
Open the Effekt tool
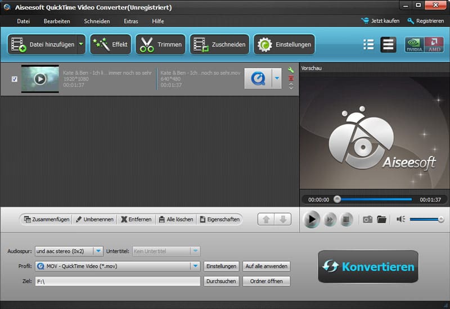pyautogui.click(x=110, y=44)
